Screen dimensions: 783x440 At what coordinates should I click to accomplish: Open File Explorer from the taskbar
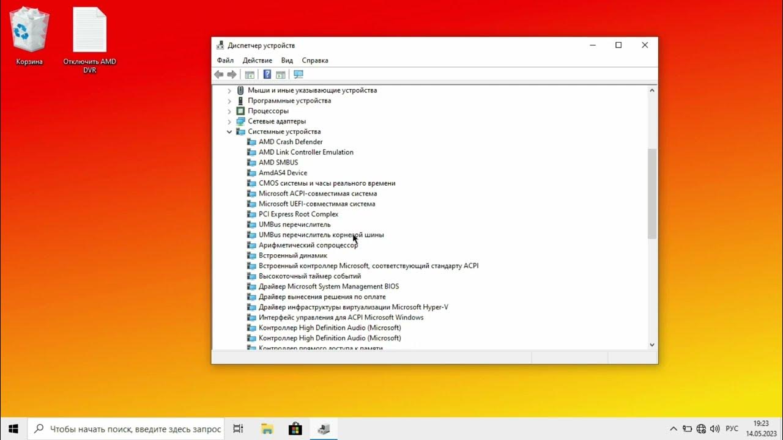click(267, 429)
